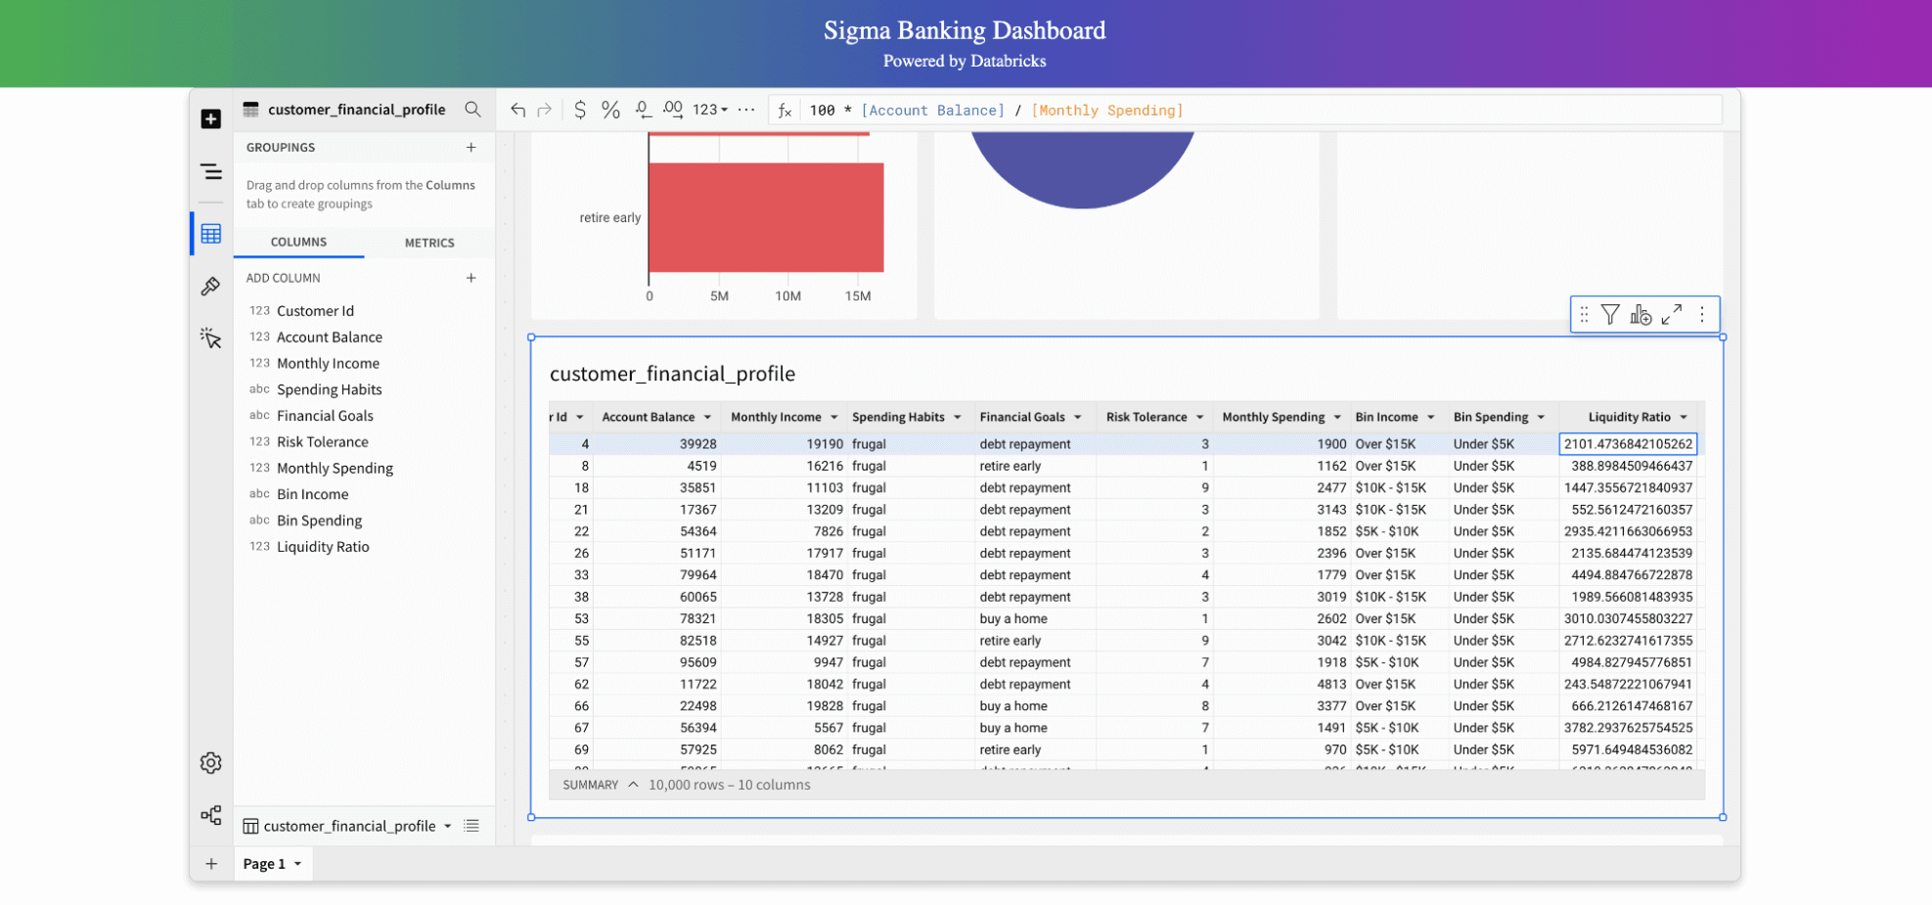The height and width of the screenshot is (905, 1932).
Task: Add a grouping with the GROUPINGS plus button
Action: pos(472,148)
